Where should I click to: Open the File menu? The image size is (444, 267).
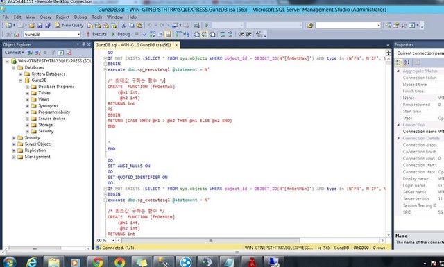6,17
